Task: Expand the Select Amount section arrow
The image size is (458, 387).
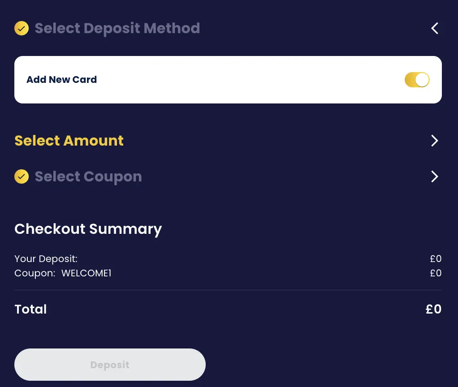Action: (x=434, y=141)
